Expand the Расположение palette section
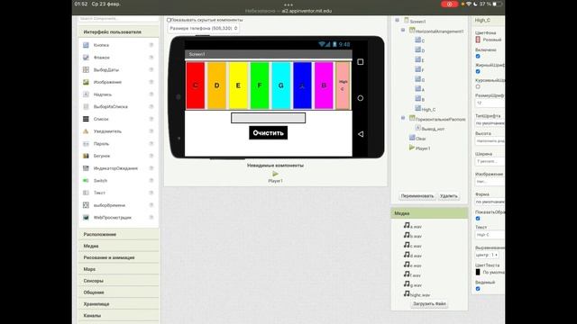This screenshot has width=577, height=324. tap(118, 234)
